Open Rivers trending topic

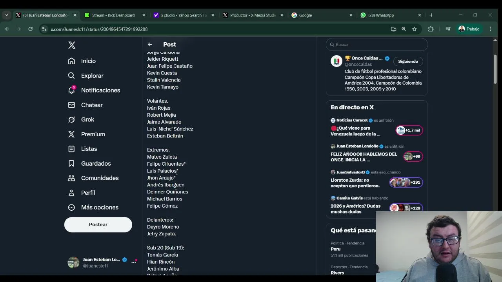(x=337, y=273)
